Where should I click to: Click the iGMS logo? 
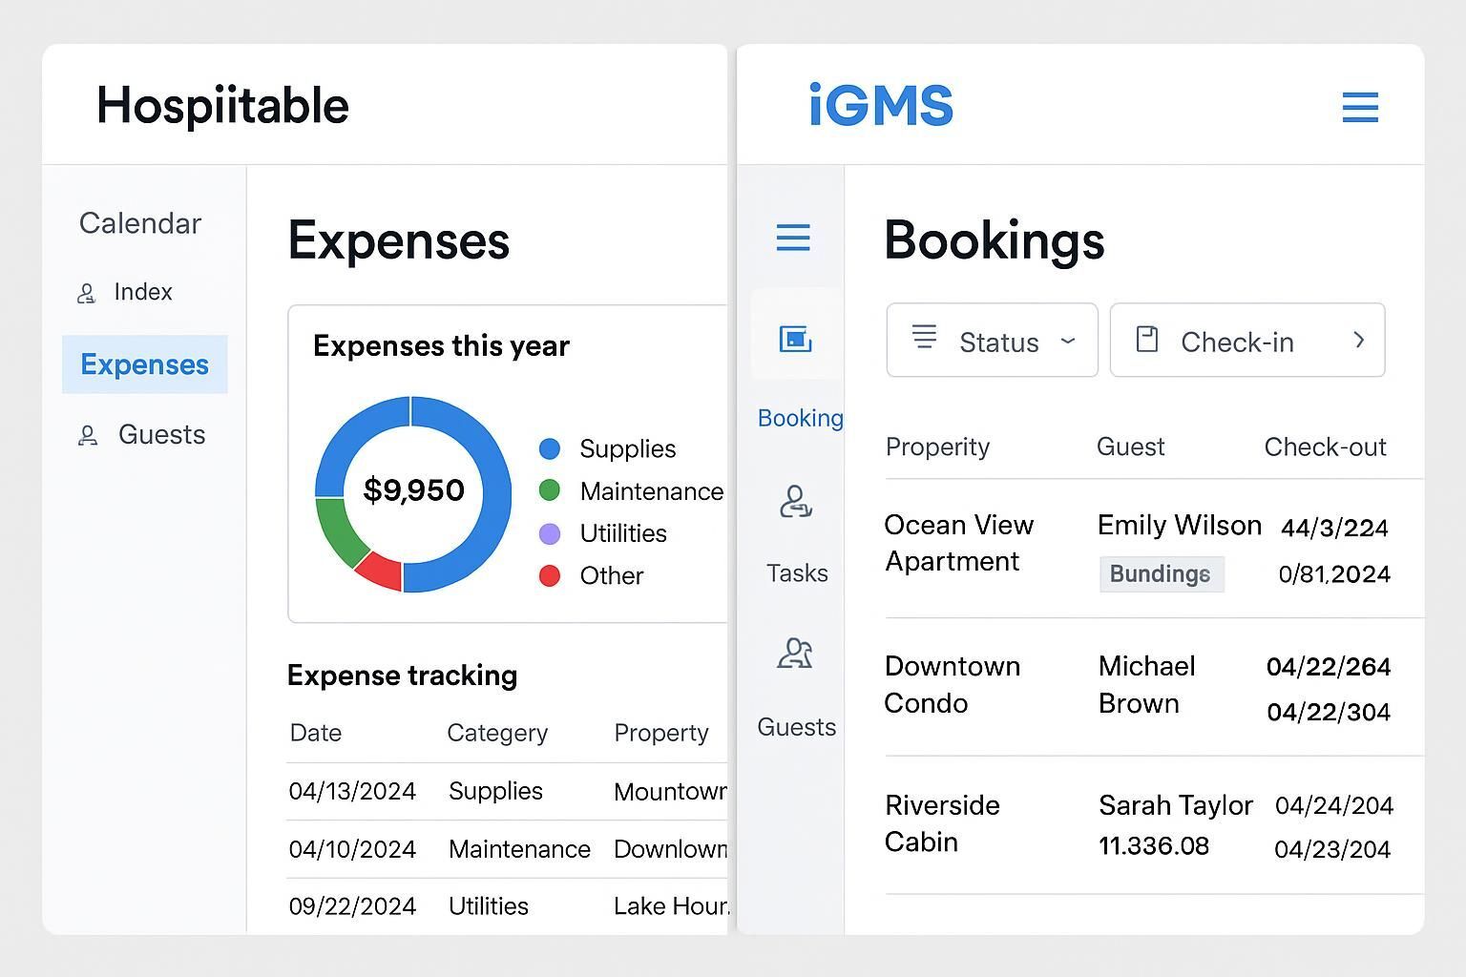tap(881, 104)
